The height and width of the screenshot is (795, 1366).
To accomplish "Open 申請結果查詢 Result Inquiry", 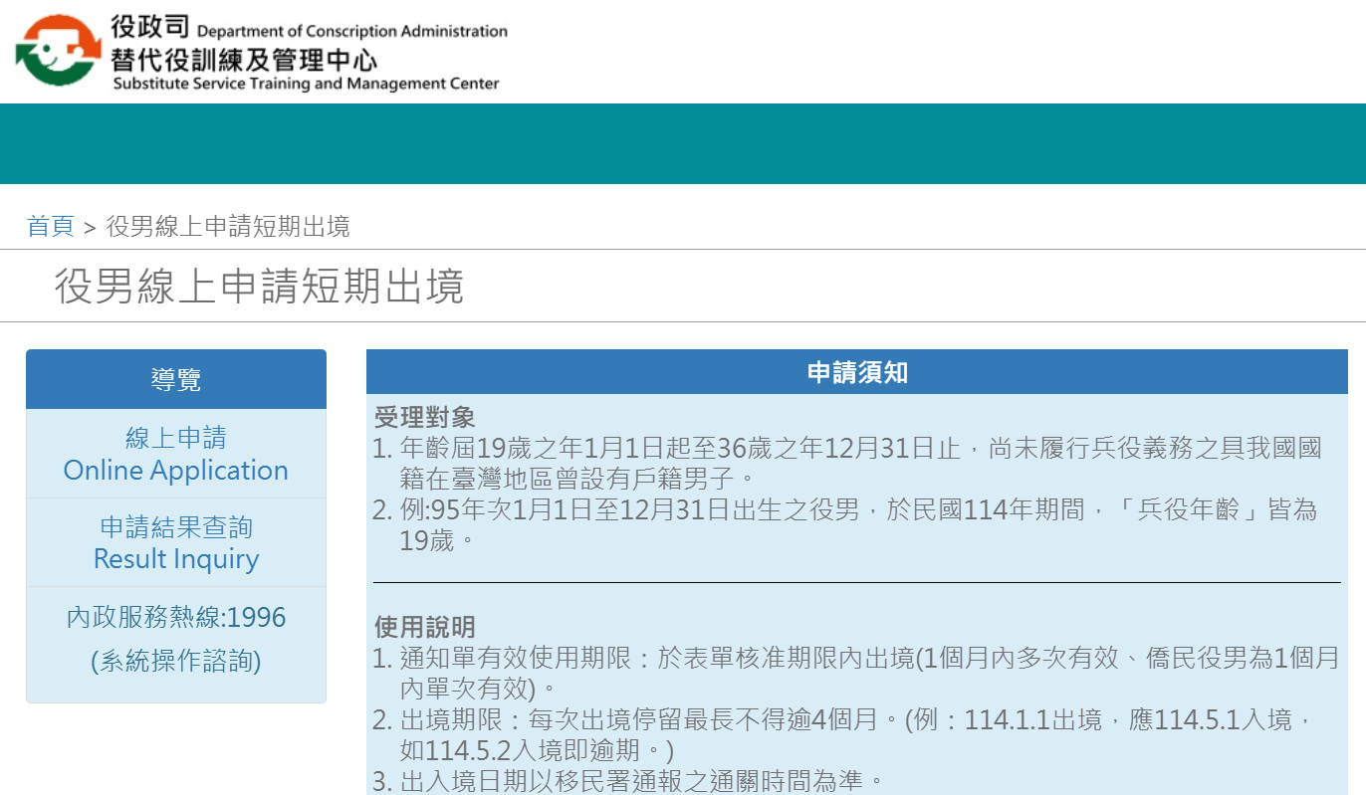I will [176, 542].
